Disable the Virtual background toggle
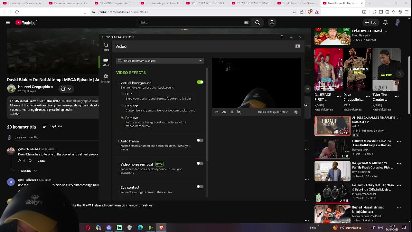This screenshot has height=232, width=412. pos(200,82)
